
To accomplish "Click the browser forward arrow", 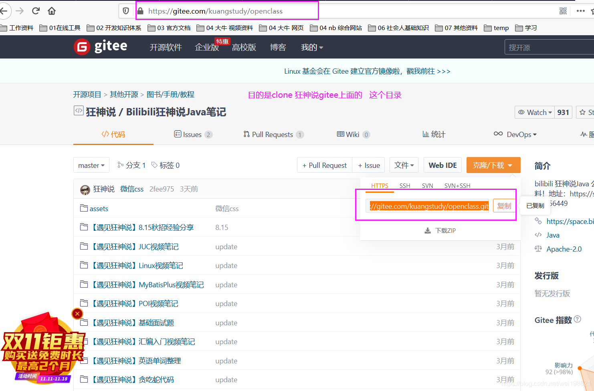I will coord(20,11).
